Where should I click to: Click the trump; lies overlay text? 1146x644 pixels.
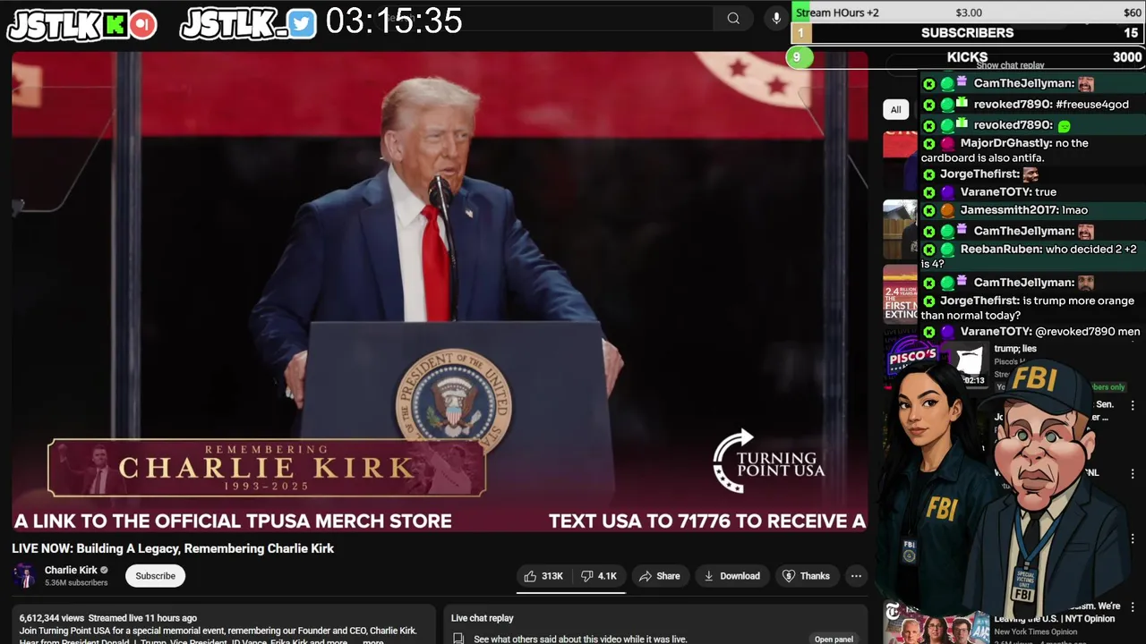(1015, 349)
